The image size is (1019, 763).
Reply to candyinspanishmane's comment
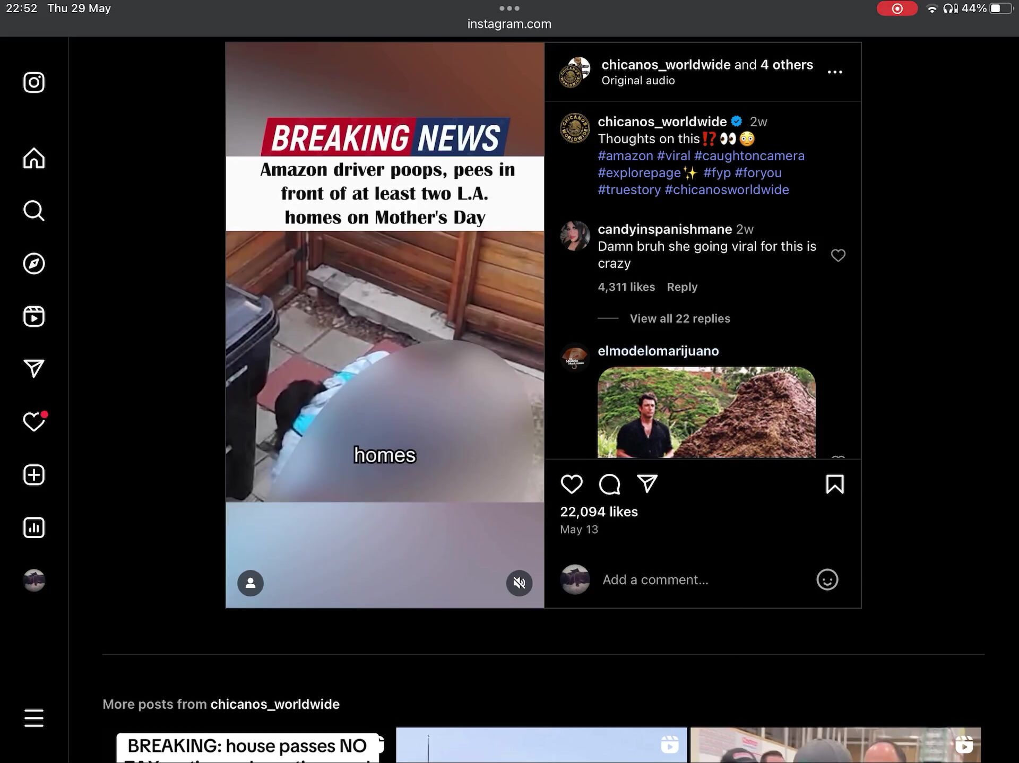tap(682, 287)
